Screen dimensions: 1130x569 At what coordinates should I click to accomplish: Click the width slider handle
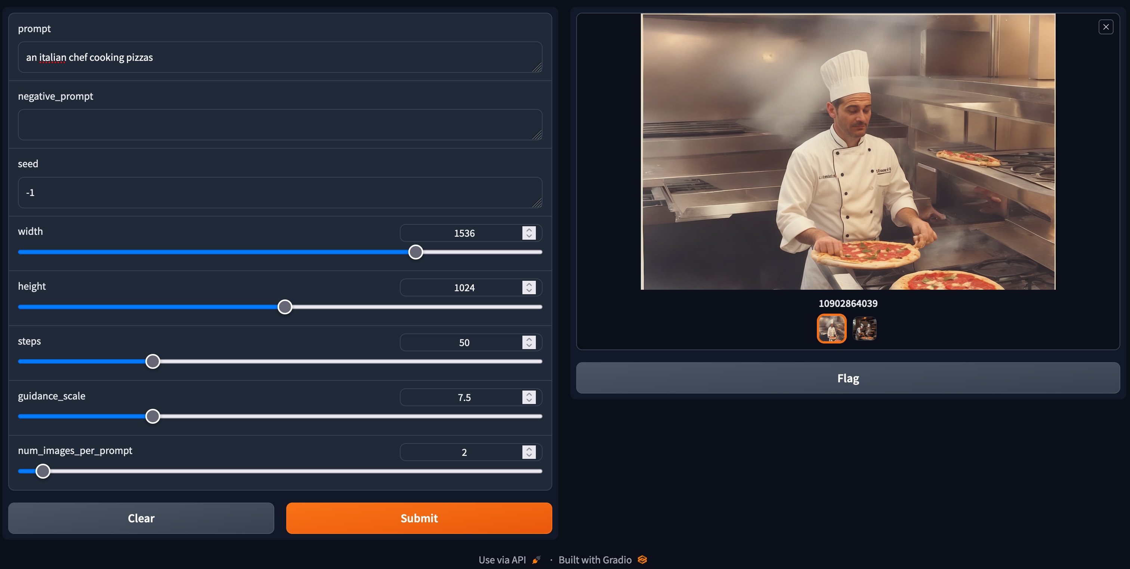416,252
